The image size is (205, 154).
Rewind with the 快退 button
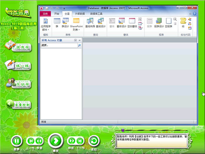39,141
